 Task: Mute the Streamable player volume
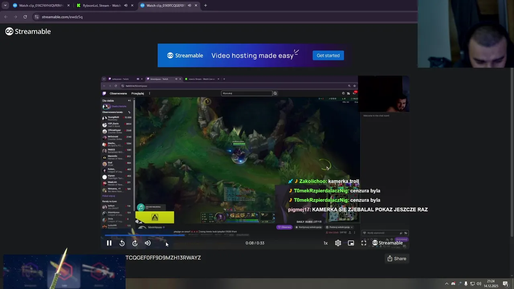pyautogui.click(x=148, y=243)
